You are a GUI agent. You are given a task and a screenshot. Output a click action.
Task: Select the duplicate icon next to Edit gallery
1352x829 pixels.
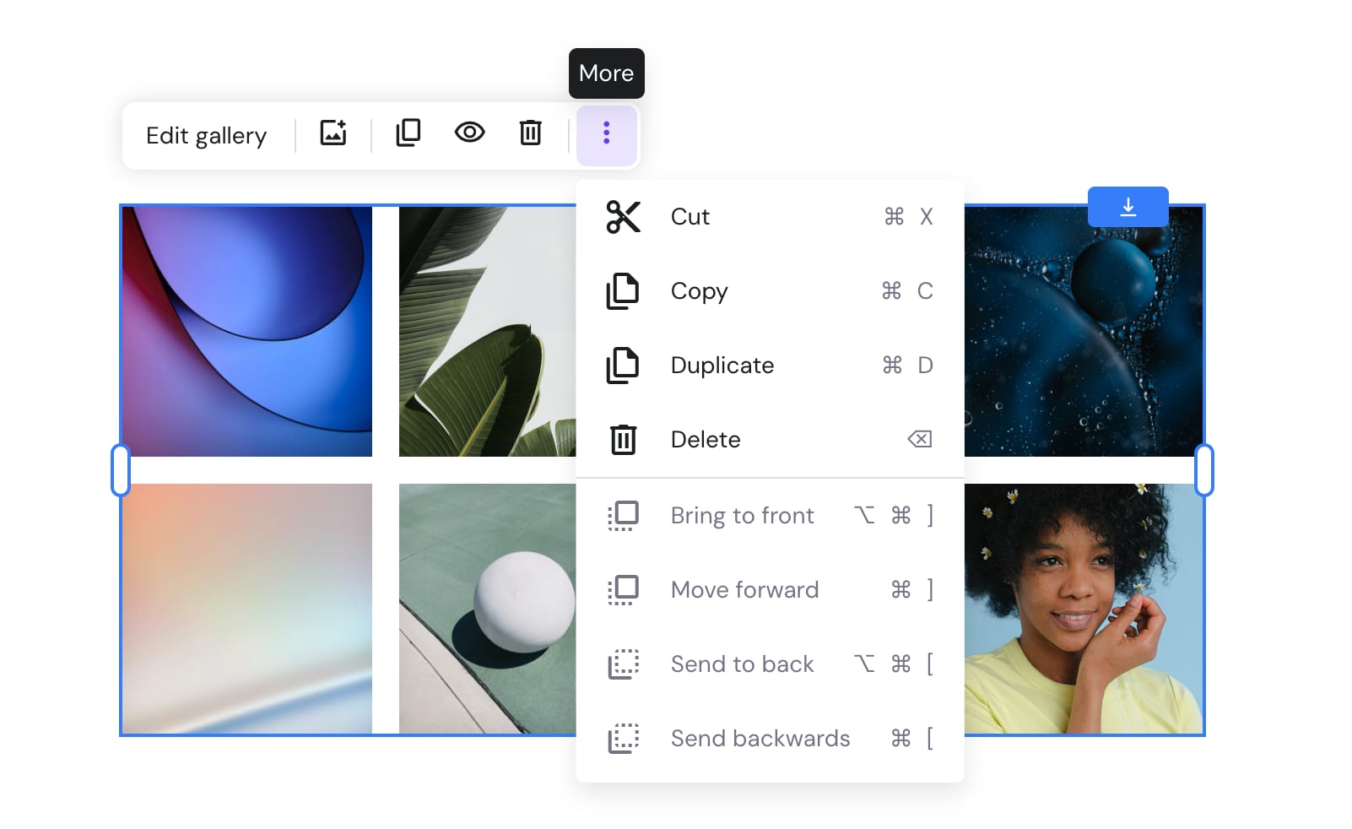408,133
